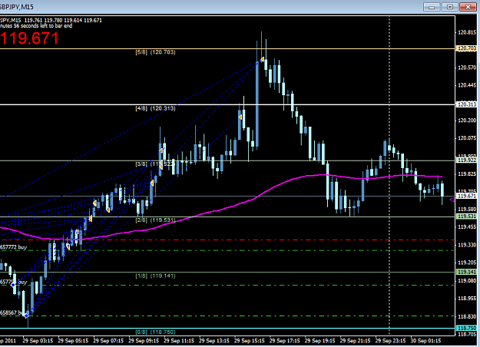Image resolution: width=480 pixels, height=347 pixels.
Task: Close the GBPJPY,M15 chart window
Action: point(468,7)
